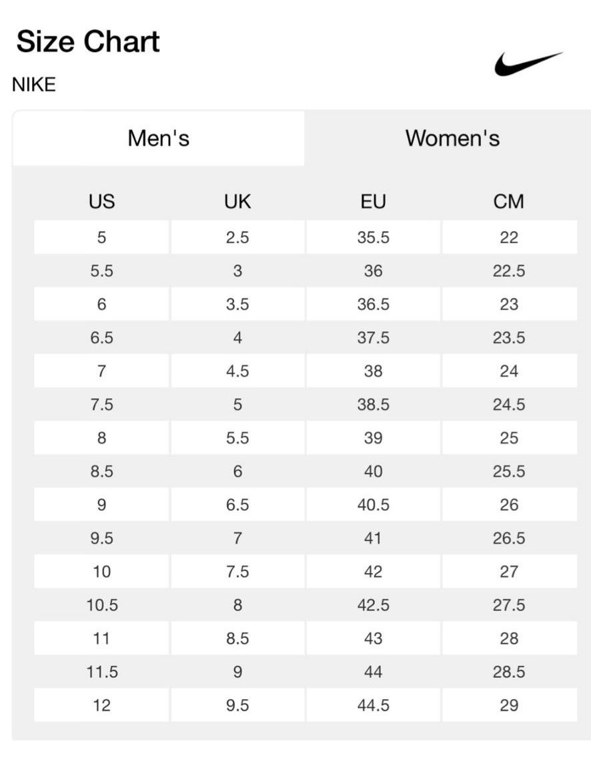Click the Size Chart heading
Screen dimensions: 591x758
coord(87,41)
